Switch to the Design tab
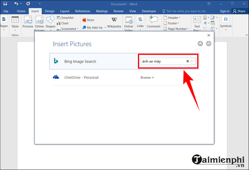This screenshot has height=170, width=249. [x=49, y=11]
